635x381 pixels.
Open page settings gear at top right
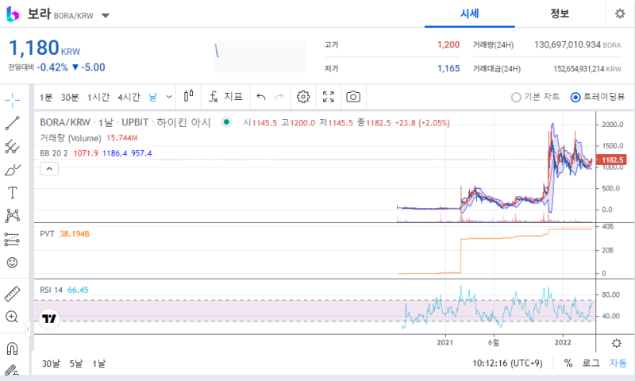pos(620,13)
